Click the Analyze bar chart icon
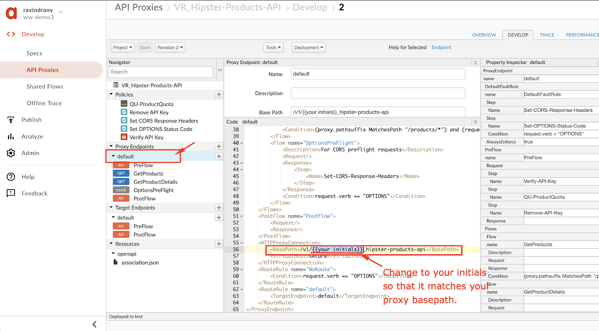599x331 pixels. click(x=11, y=137)
